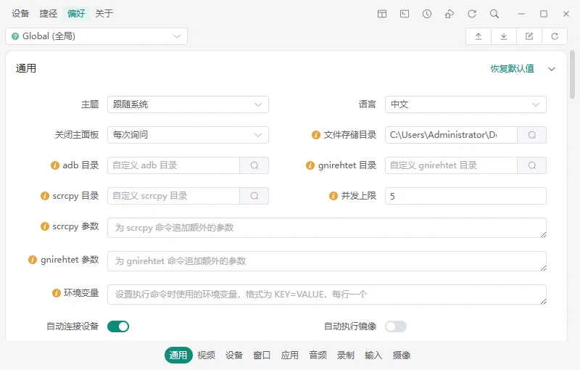Screen dimensions: 580x370
Task: Select the 偏好 top menu tab
Action: coord(76,14)
